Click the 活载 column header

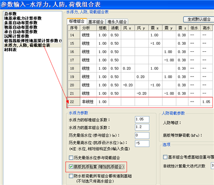115,28
